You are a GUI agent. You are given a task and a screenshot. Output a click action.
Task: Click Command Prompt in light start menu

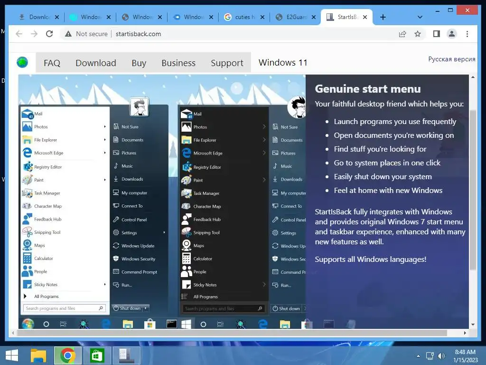pos(135,272)
